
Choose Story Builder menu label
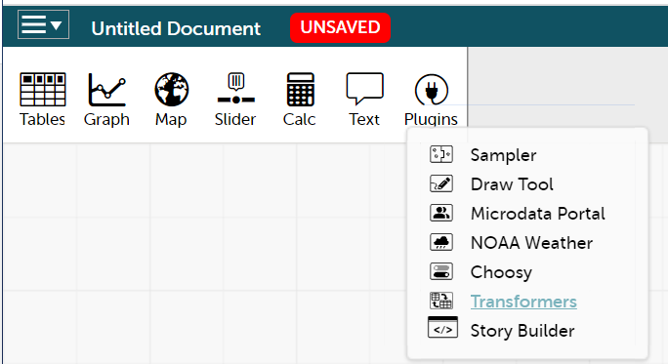pyautogui.click(x=522, y=331)
